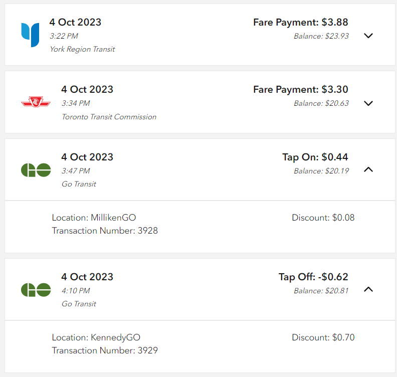Select the Fare Payment: $3.30 amount text
Screen dimensions: 397x377
coord(300,89)
